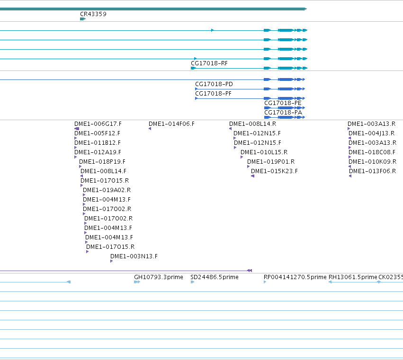Click the DME1-015K23.F feature label
Viewport: 403px width, 360px height.
274,171
